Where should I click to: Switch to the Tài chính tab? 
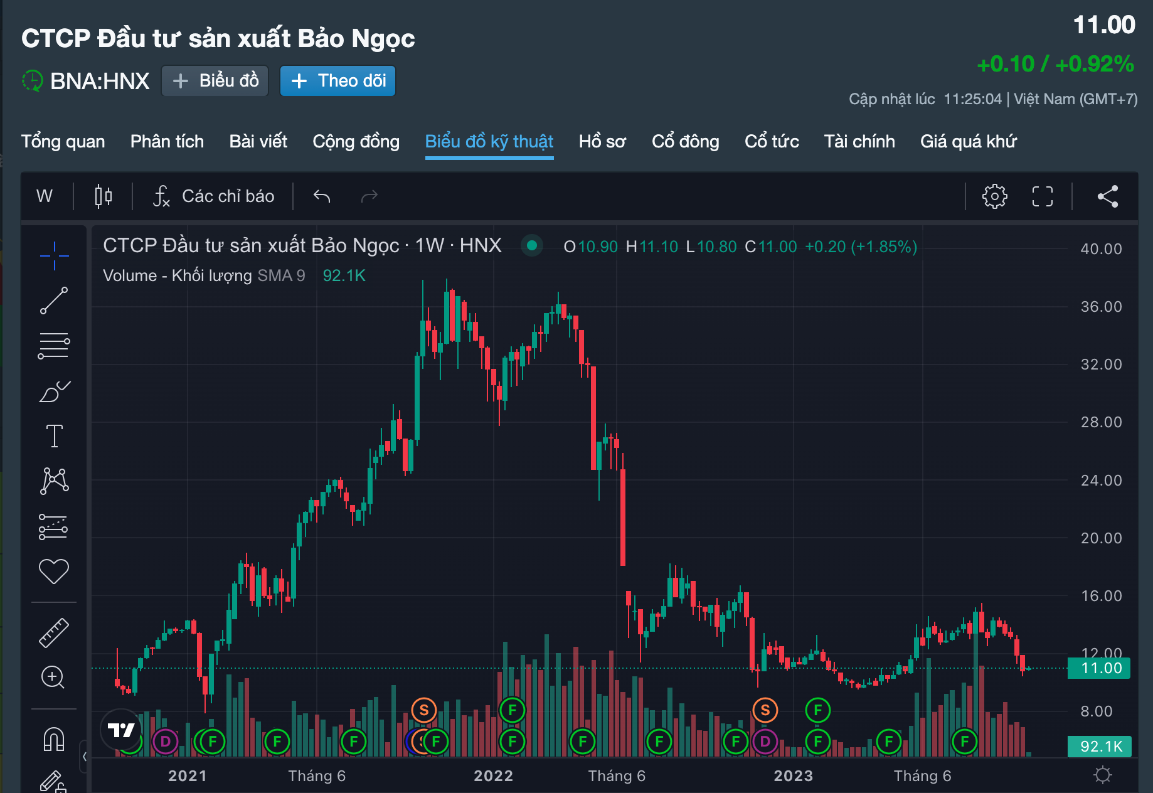(859, 142)
